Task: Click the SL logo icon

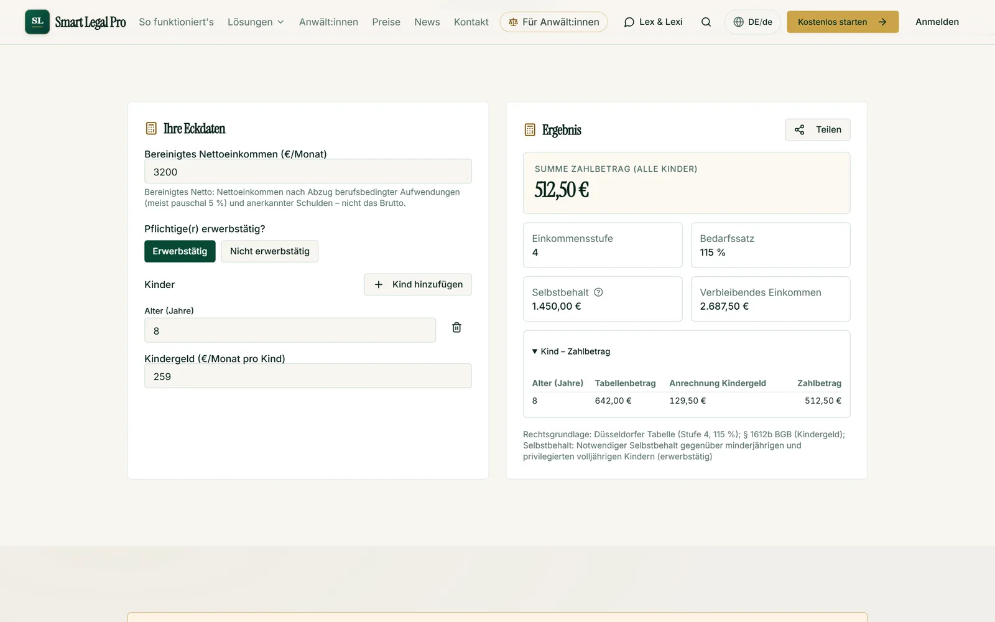Action: tap(37, 22)
